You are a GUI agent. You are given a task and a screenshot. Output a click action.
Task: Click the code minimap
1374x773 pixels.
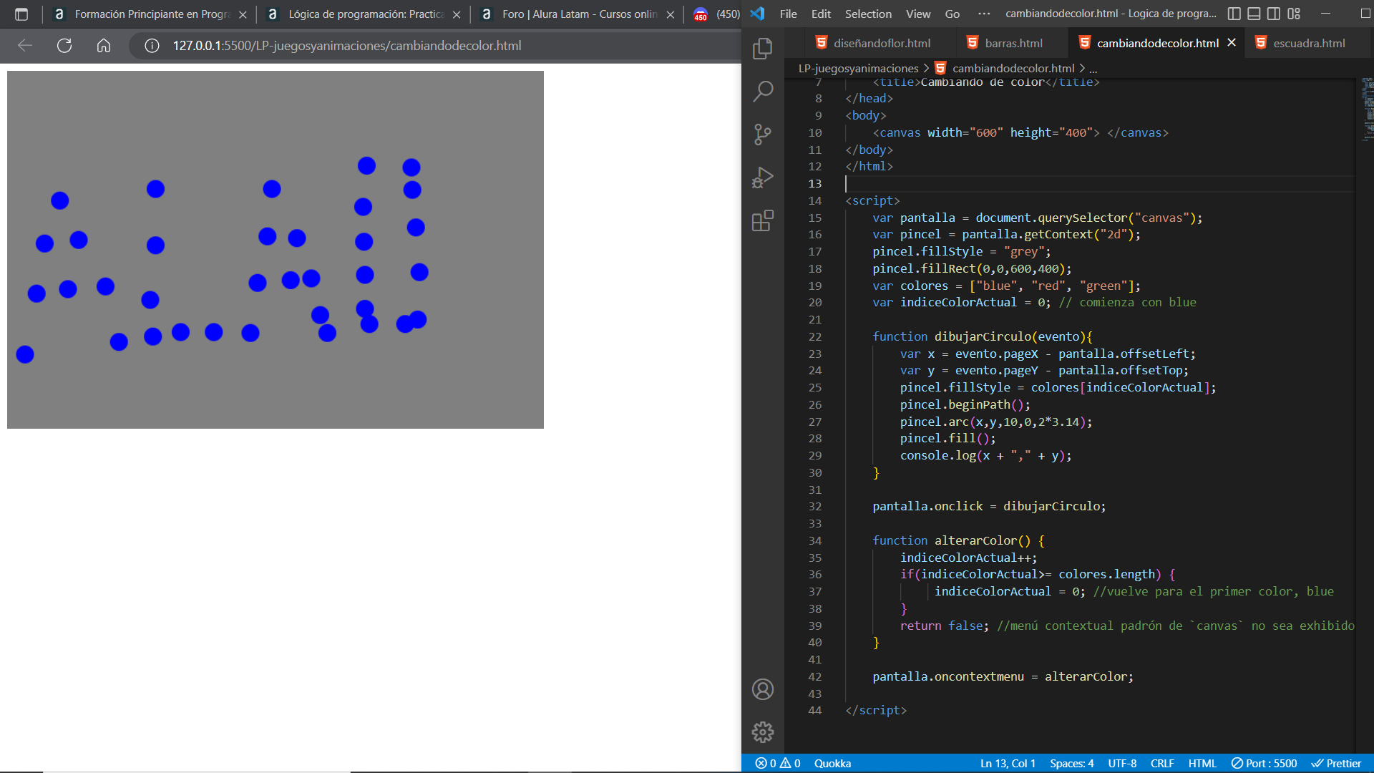pyautogui.click(x=1367, y=110)
